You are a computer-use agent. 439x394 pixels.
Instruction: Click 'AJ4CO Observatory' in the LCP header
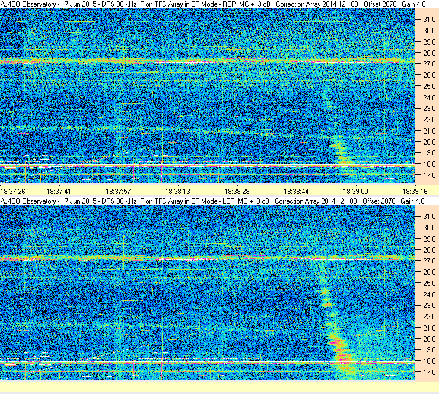(x=28, y=201)
